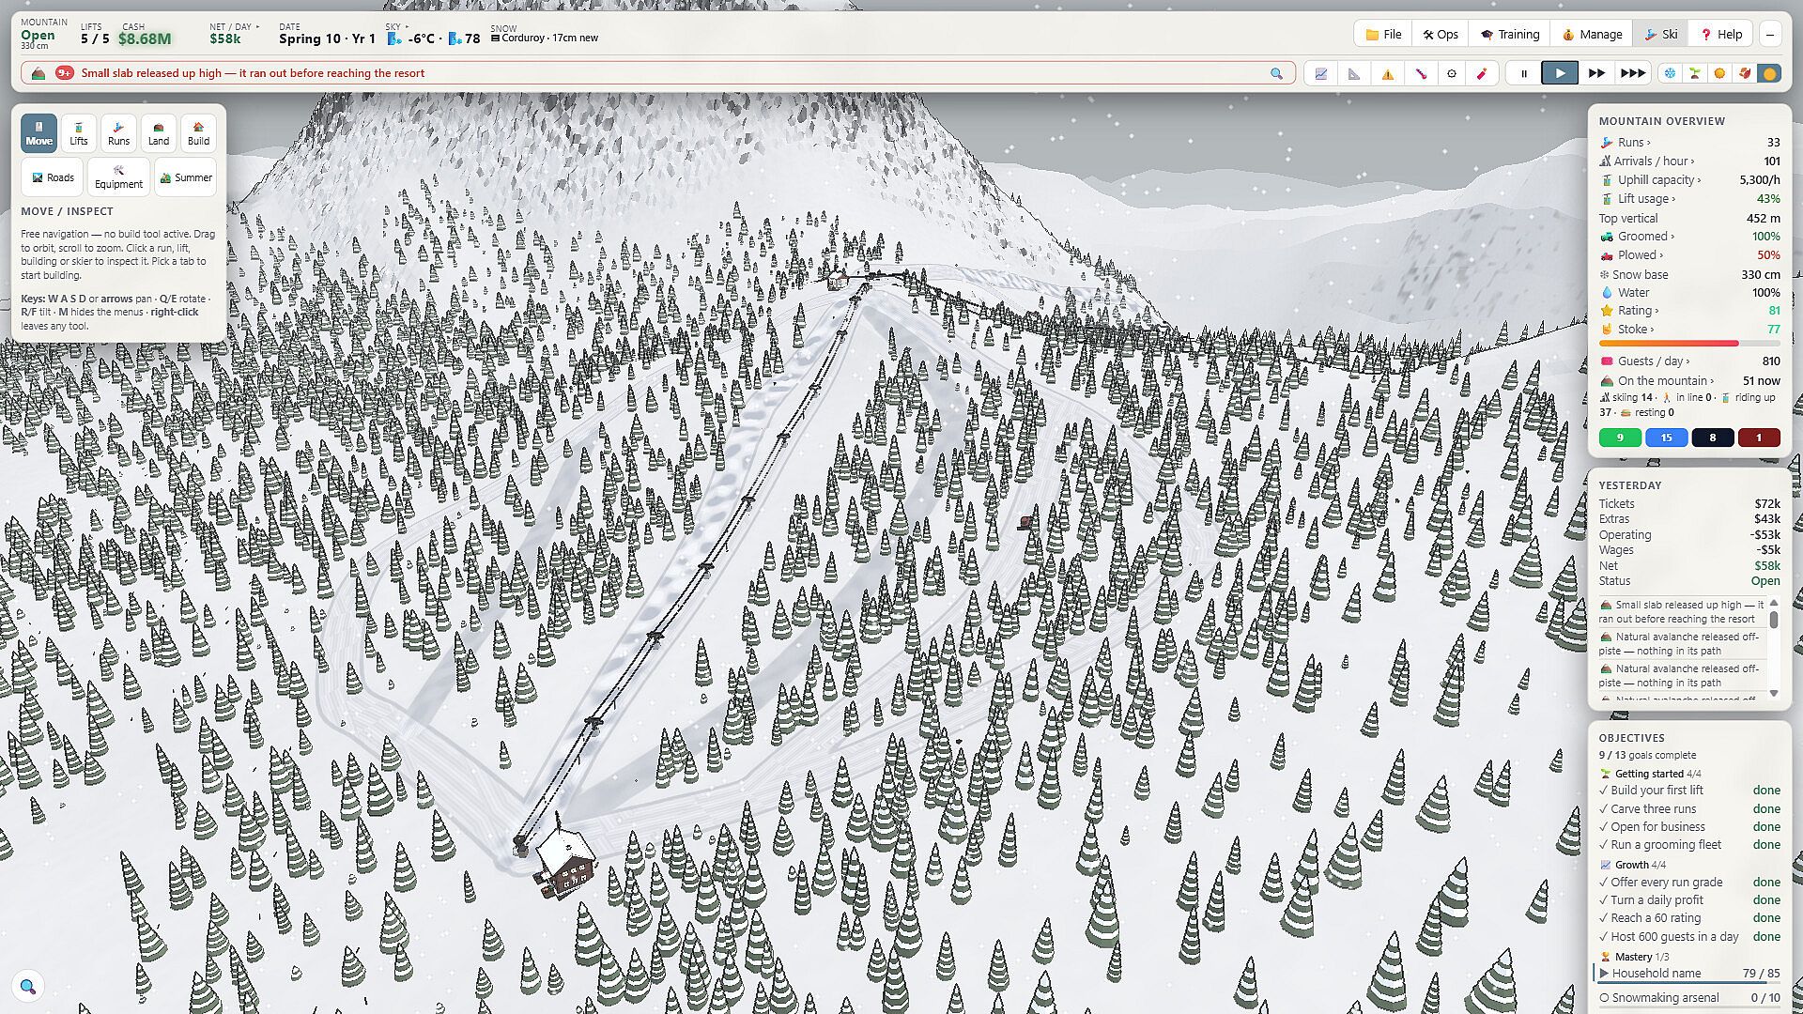Expand Lift usage details
This screenshot has width=1803, height=1014.
[x=1689, y=199]
